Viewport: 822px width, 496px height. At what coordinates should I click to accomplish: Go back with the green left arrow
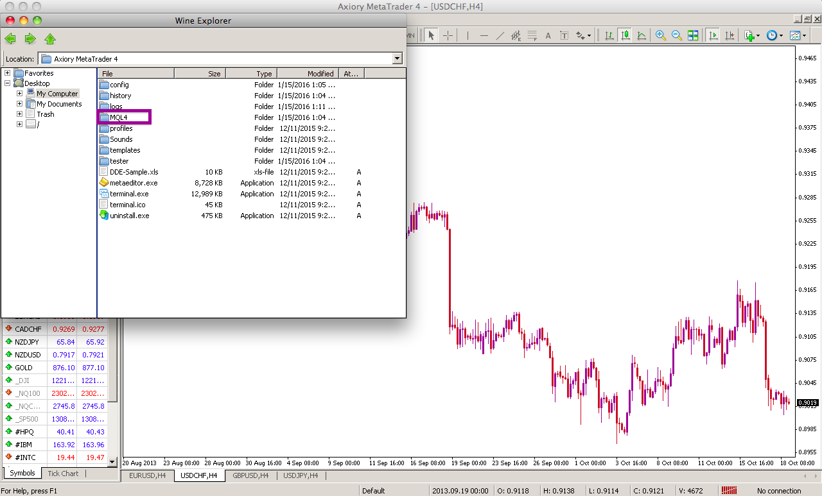click(11, 39)
